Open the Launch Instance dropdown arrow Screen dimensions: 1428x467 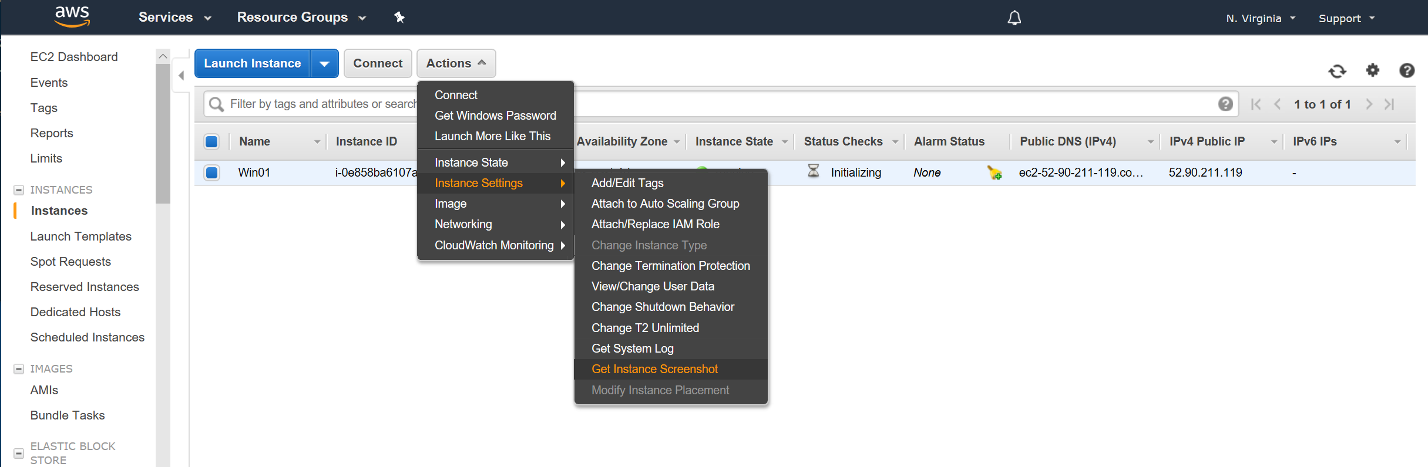tap(325, 63)
